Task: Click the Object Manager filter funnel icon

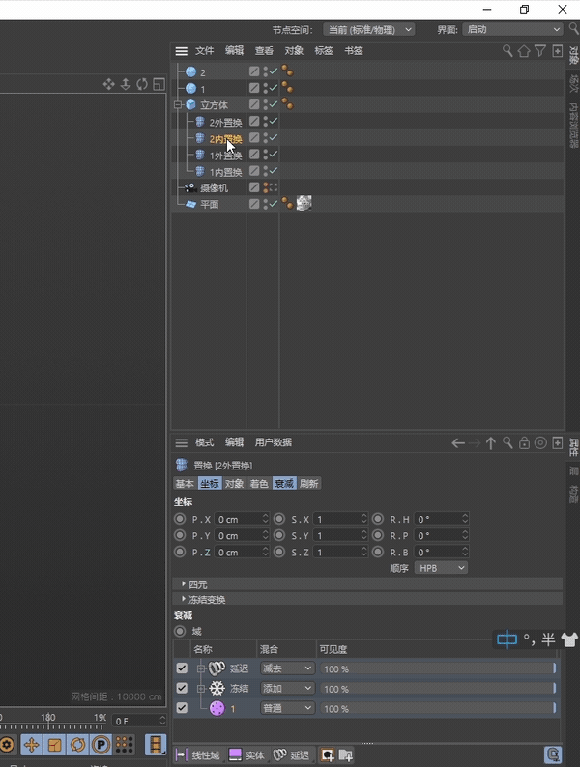Action: click(x=540, y=51)
